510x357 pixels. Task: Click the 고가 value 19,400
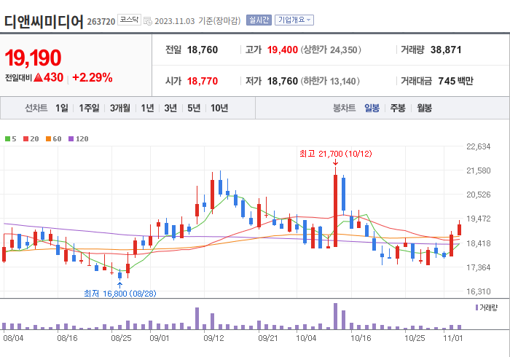coord(283,50)
